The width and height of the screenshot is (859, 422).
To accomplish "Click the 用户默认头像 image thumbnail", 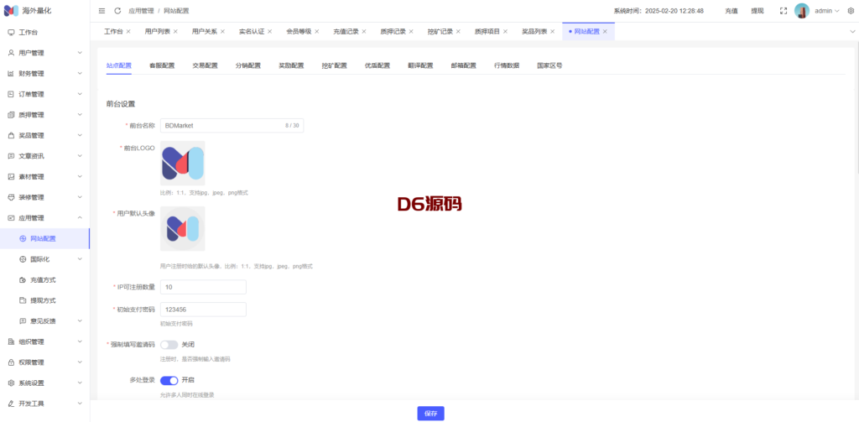I will [x=182, y=228].
